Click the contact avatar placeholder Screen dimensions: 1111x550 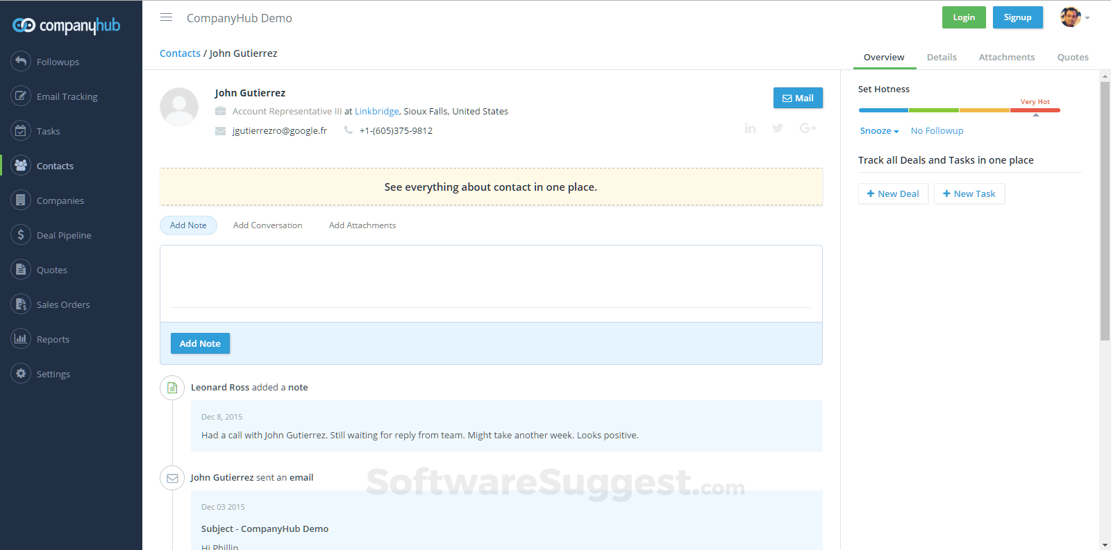tap(179, 107)
